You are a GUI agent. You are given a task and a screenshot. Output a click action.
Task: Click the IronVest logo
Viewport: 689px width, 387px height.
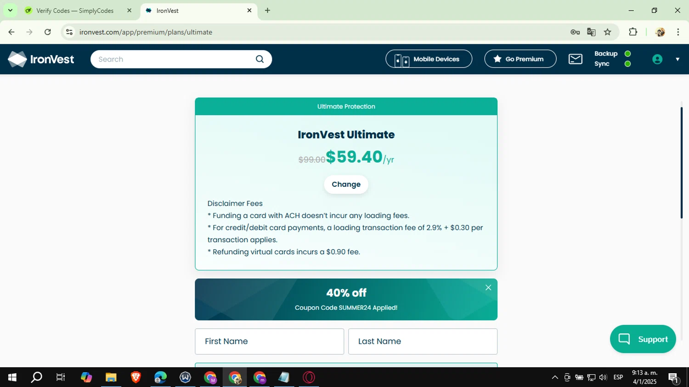[x=41, y=59]
